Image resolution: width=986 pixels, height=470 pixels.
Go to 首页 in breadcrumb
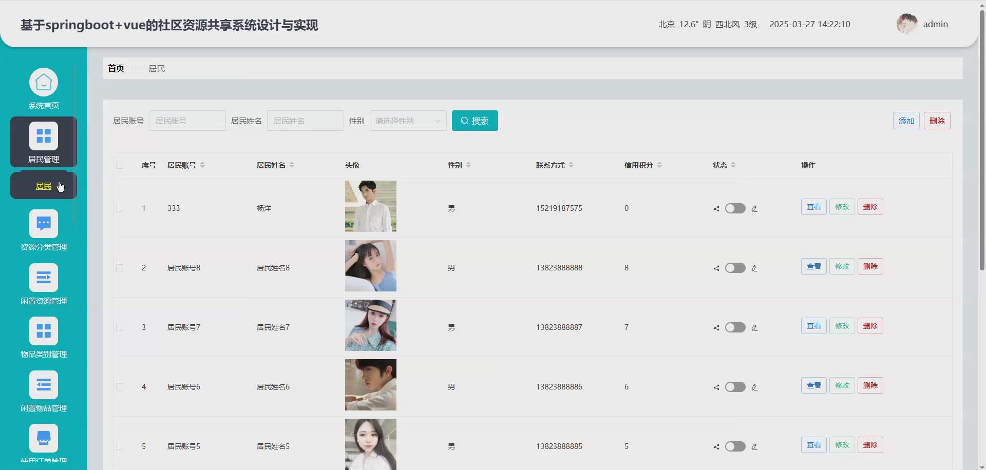[x=116, y=68]
